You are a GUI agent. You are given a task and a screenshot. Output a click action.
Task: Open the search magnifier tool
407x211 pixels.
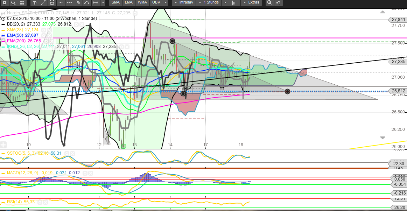(x=13, y=2)
